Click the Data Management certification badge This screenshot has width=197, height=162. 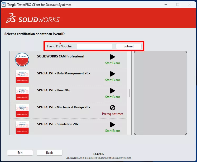point(22,76)
